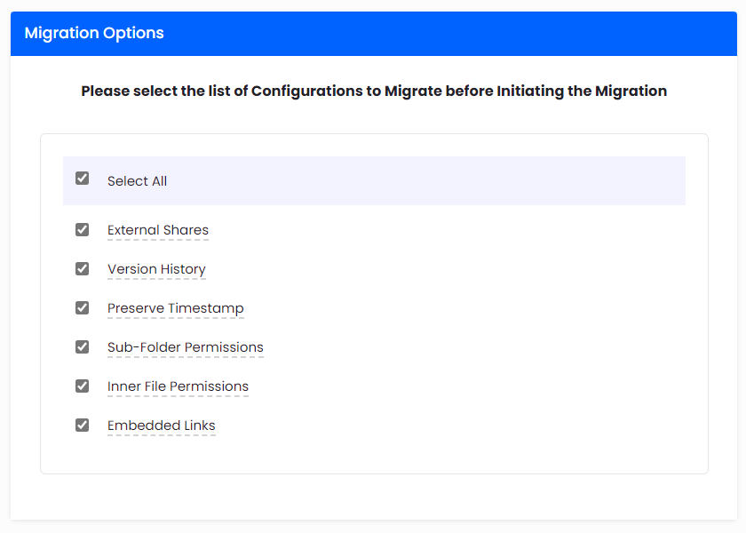Click the configuration instructions heading text
Viewport: 746px width, 533px height.
coord(374,91)
